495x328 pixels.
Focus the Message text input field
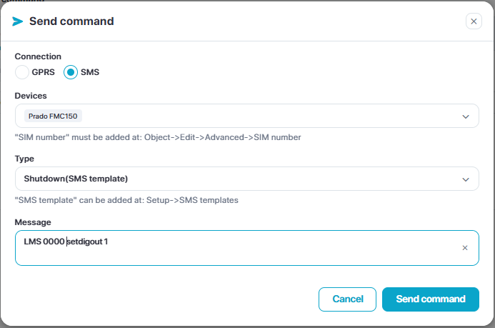click(x=236, y=248)
